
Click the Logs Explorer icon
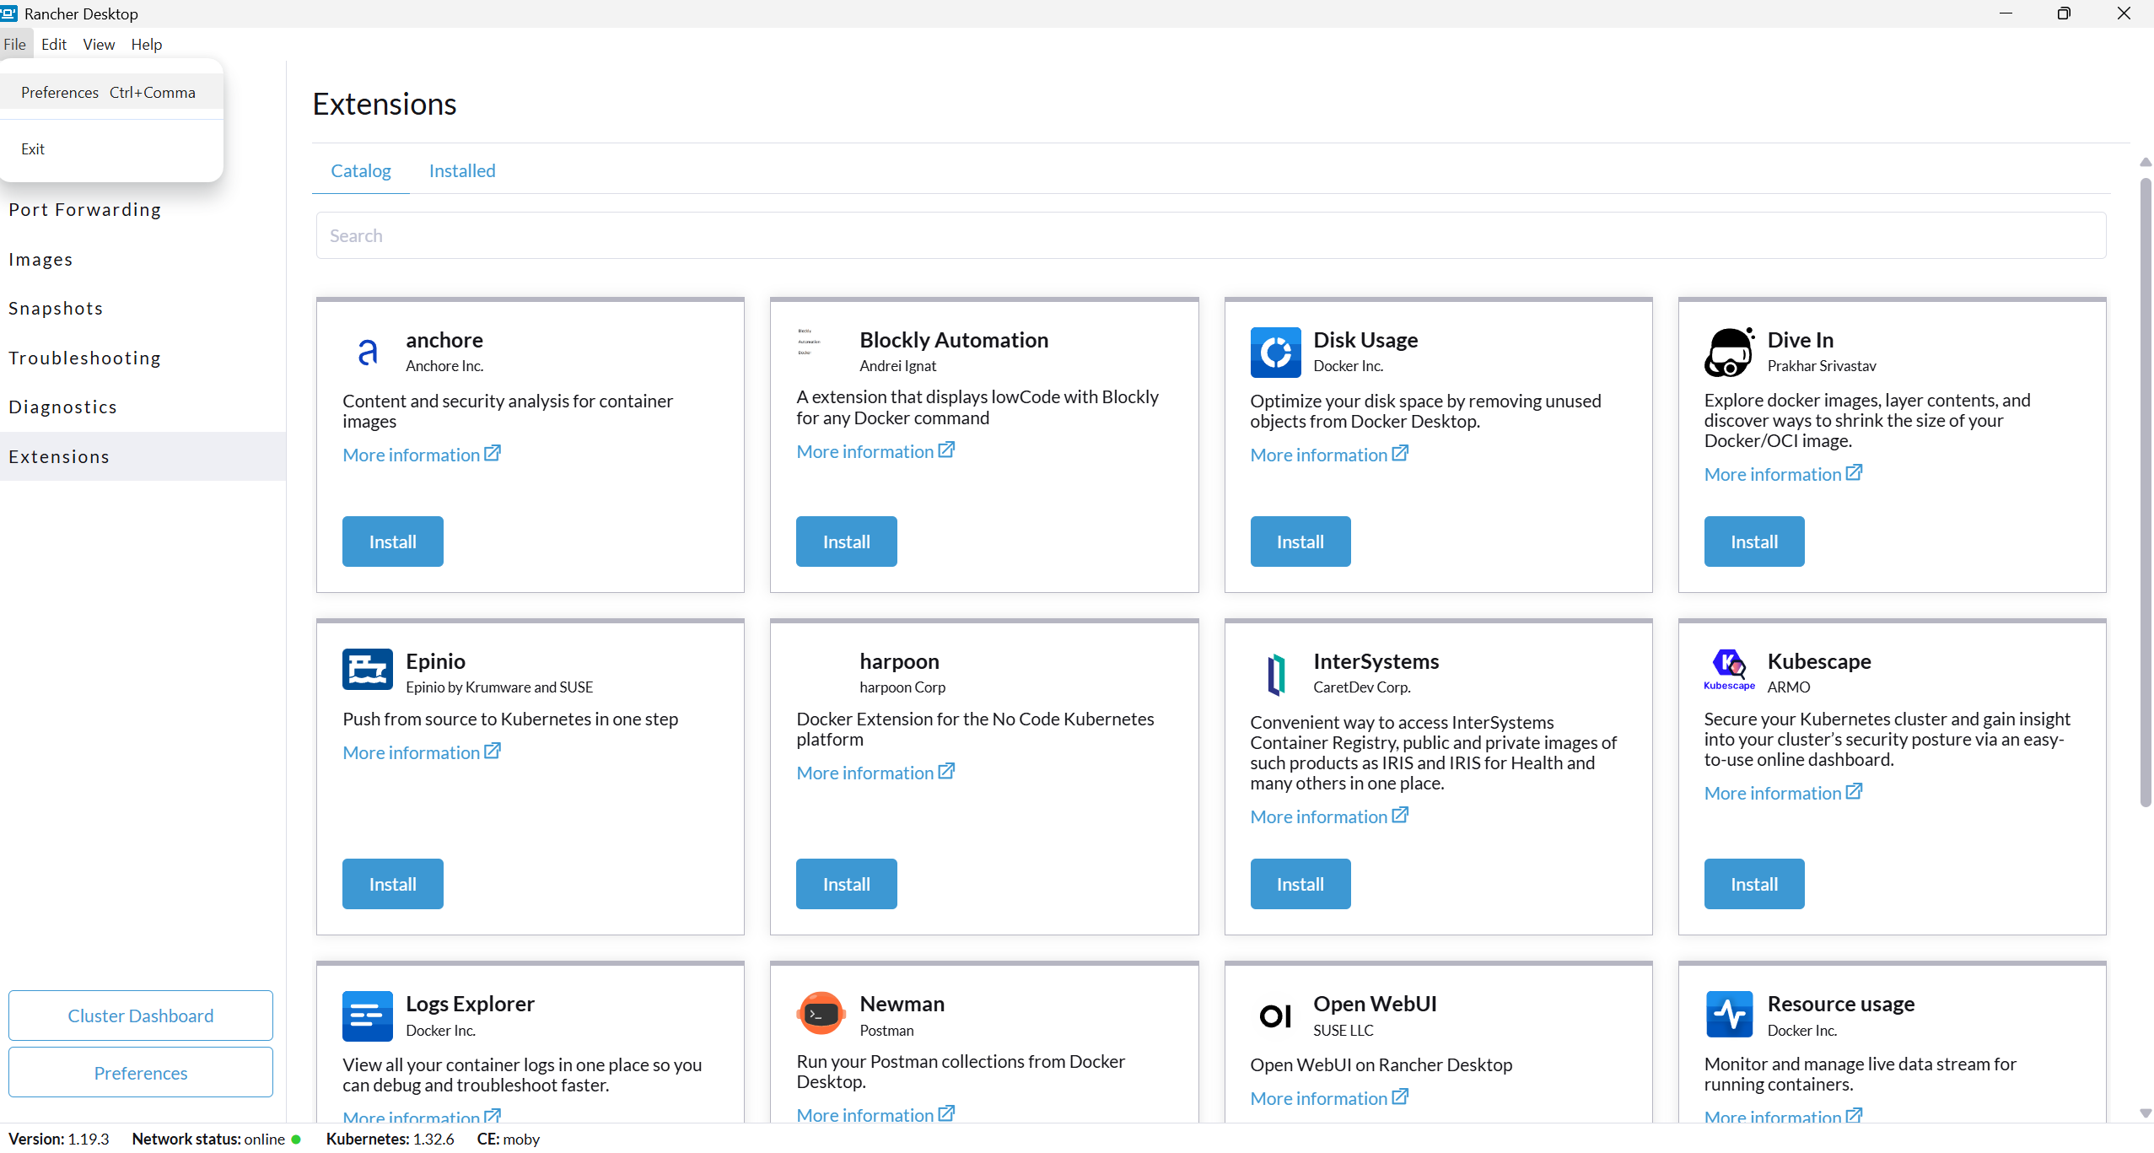[x=368, y=1016]
